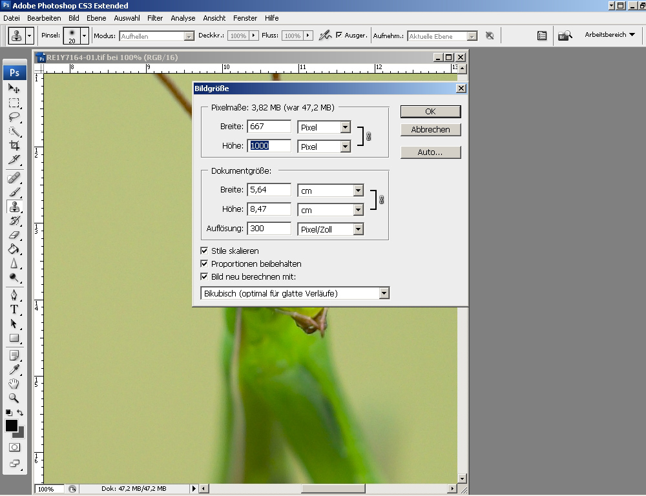Screen dimensions: 646x496
Task: Open the Pixelmaße Breite unit dropdown
Action: [x=345, y=127]
